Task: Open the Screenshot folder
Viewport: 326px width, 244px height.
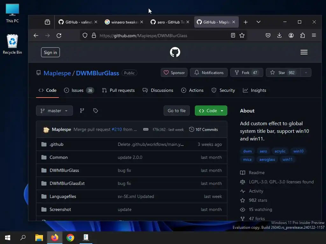Action: [60, 210]
